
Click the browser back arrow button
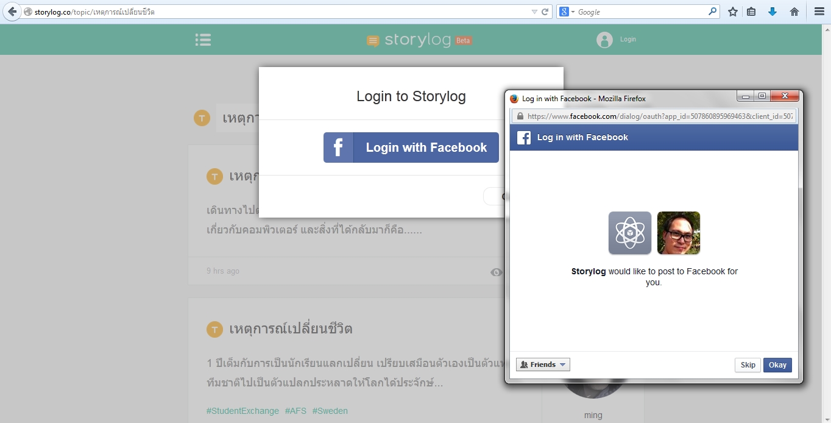(x=12, y=12)
